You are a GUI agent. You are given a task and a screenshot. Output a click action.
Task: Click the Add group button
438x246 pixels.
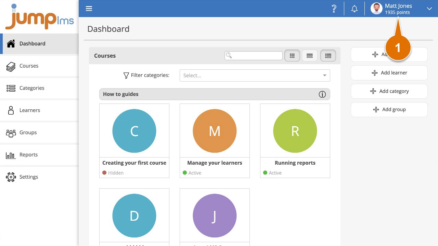(x=389, y=110)
